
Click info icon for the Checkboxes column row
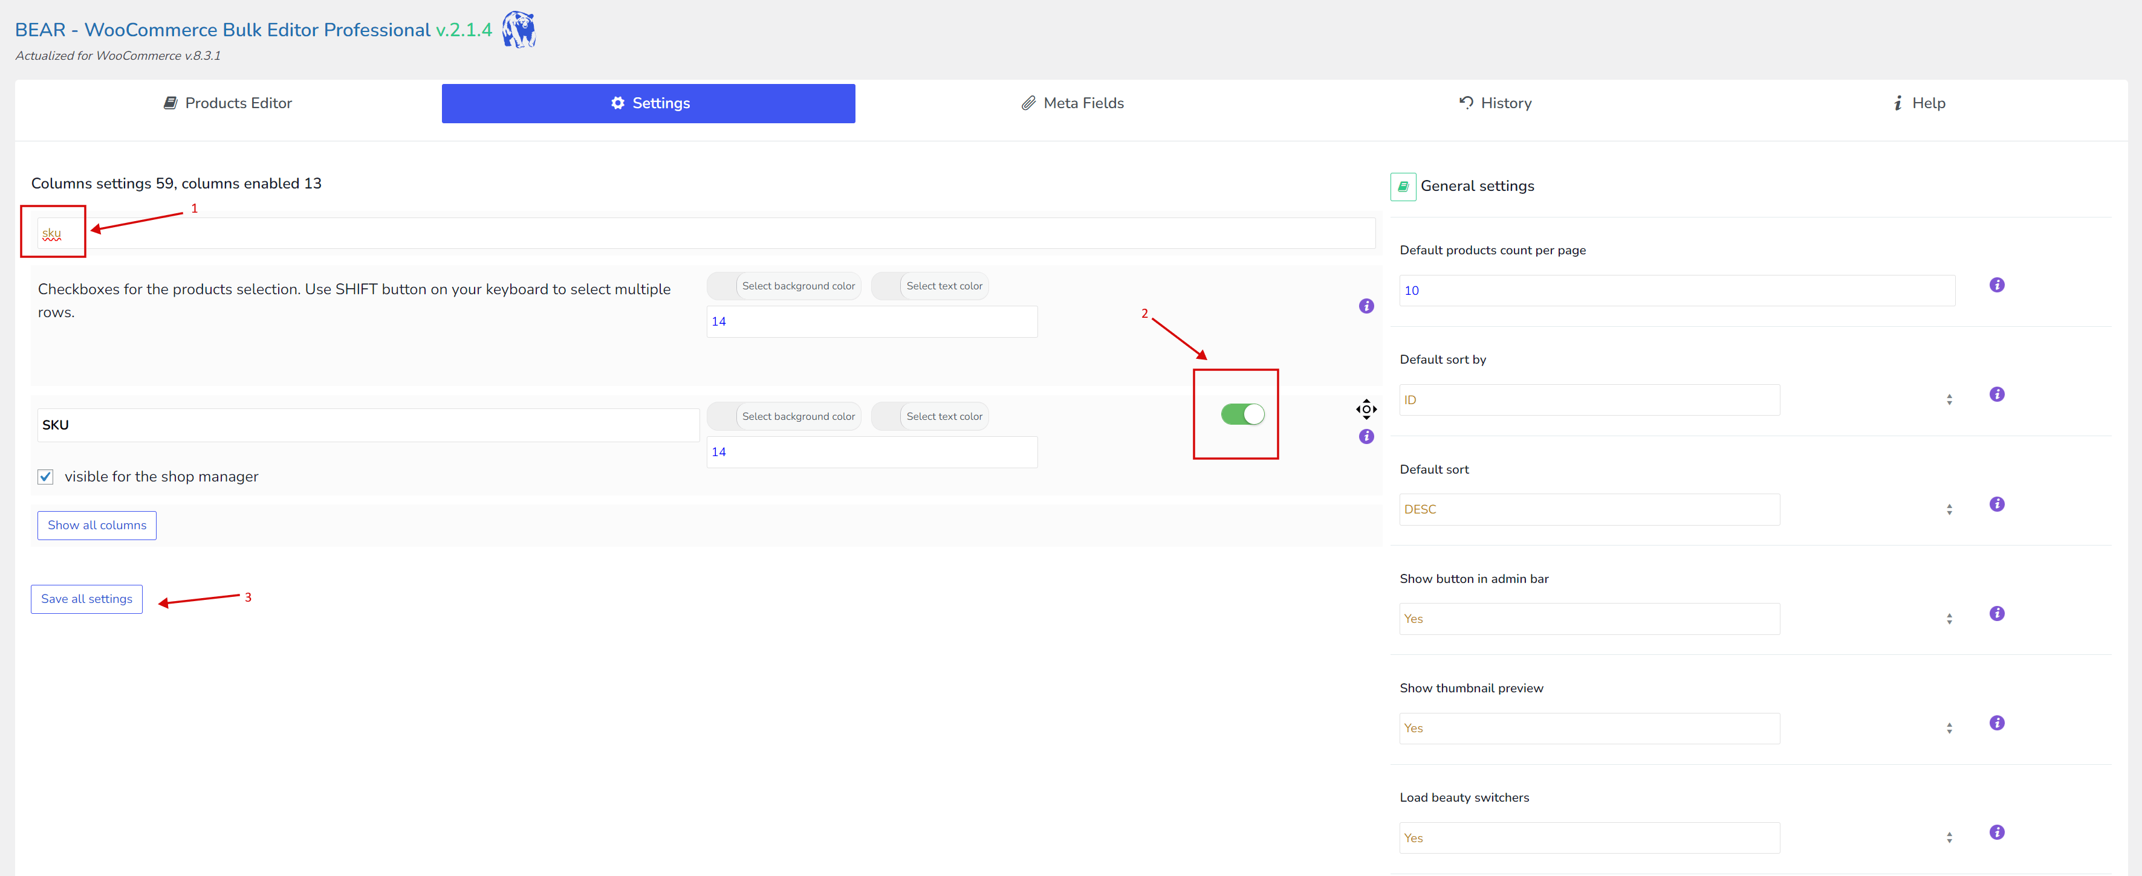tap(1366, 306)
